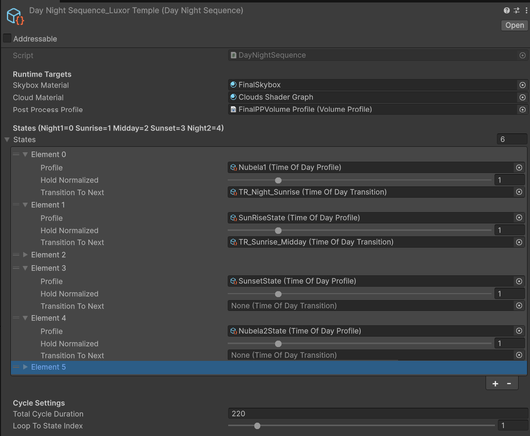This screenshot has width=530, height=436.
Task: Grab the Element 4 reorder handle
Action: 16,318
